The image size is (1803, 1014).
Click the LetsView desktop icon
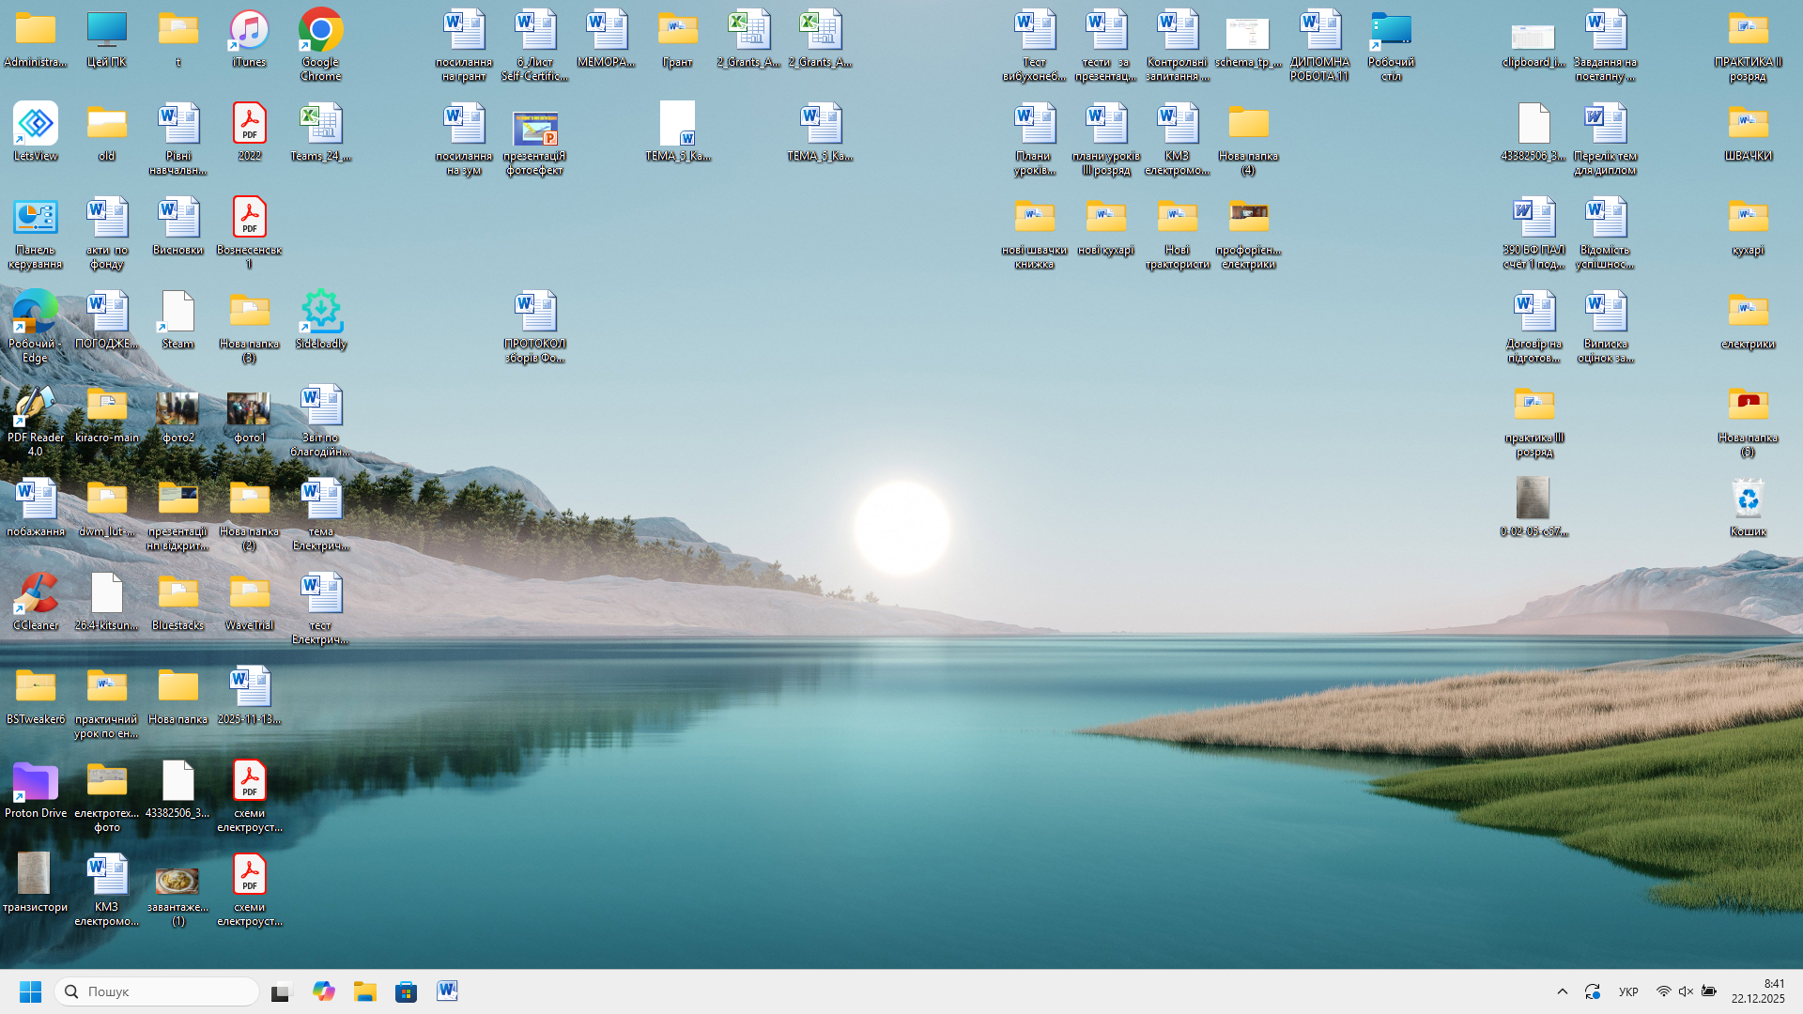pyautogui.click(x=35, y=125)
